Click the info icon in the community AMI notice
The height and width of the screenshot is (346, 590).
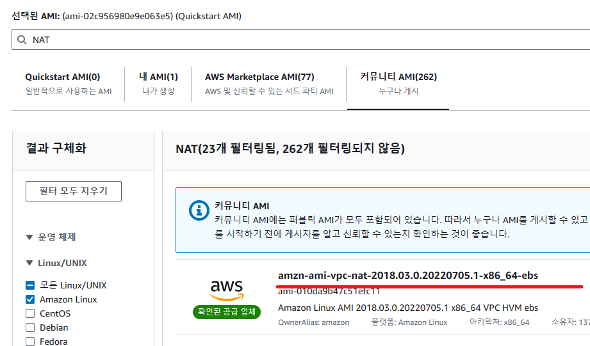point(199,210)
